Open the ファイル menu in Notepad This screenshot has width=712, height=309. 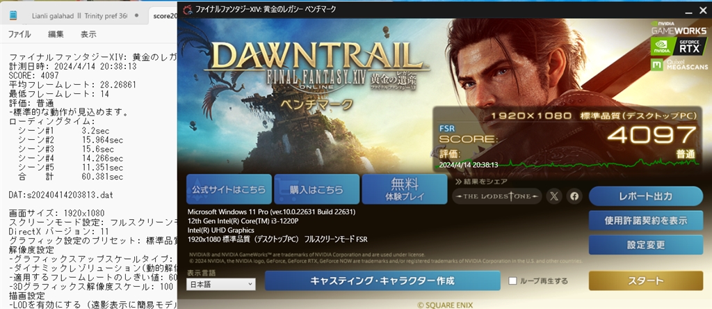[19, 34]
